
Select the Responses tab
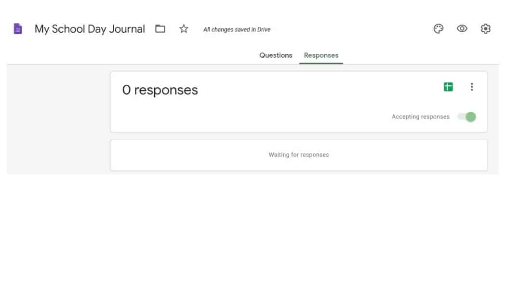tap(321, 55)
